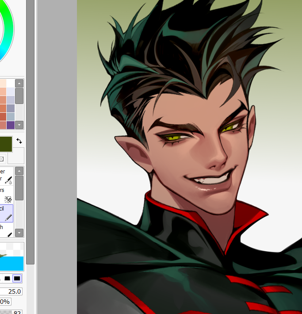Click the tool list scrollbar thumb
Image resolution: width=302 pixels, height=314 pixels.
(19, 188)
